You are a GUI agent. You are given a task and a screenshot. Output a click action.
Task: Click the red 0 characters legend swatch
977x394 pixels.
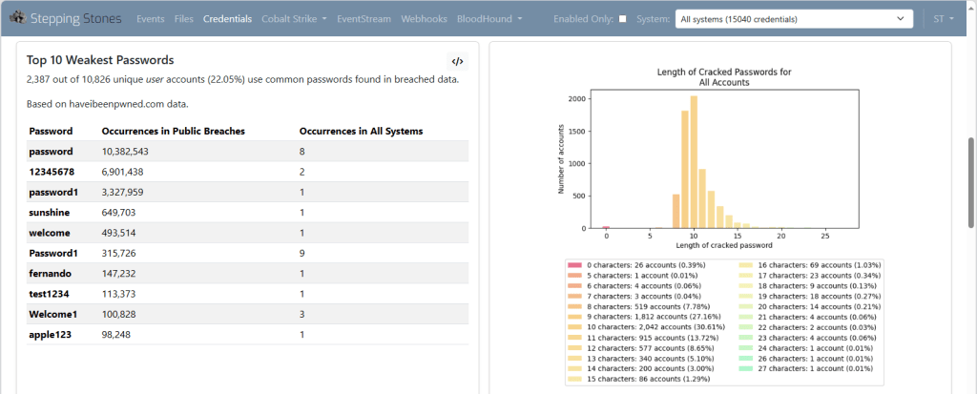(x=574, y=264)
